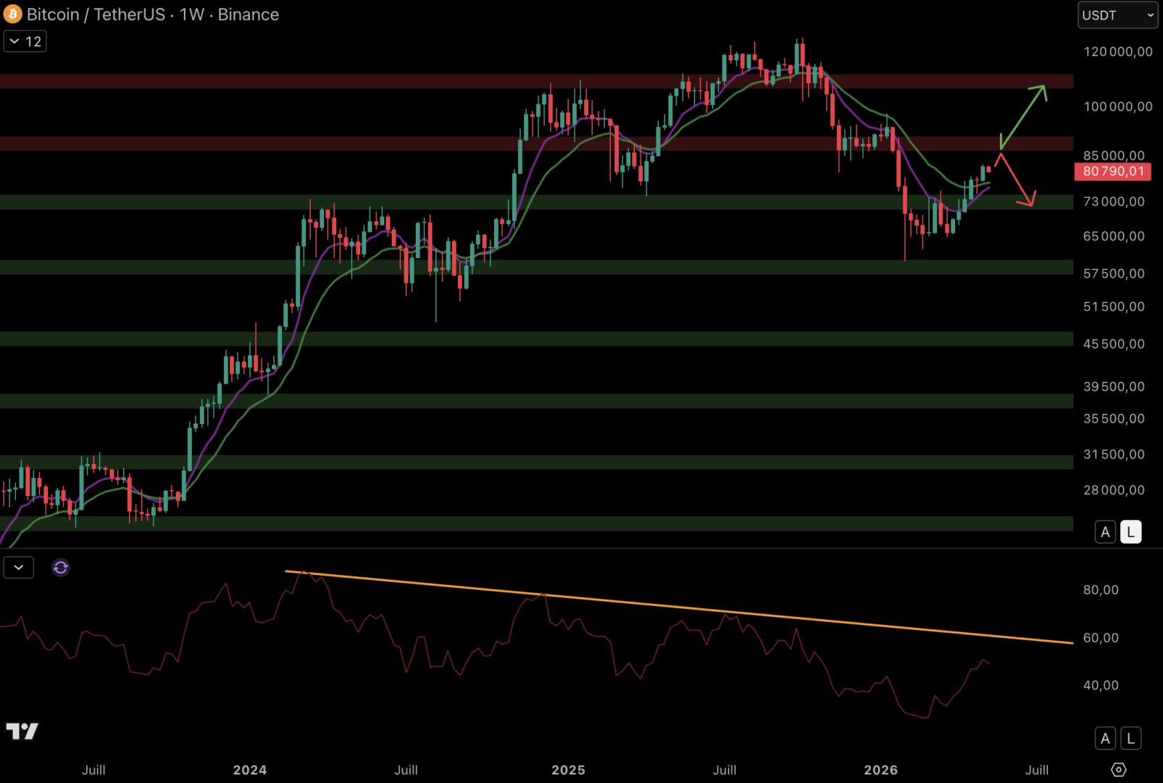The height and width of the screenshot is (783, 1163).
Task: Click the purple indicator refresh icon
Action: click(x=61, y=567)
